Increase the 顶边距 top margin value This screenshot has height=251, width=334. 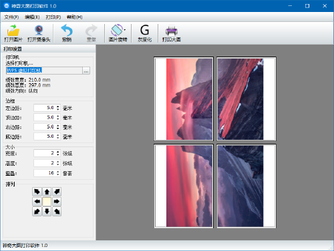tap(58, 116)
